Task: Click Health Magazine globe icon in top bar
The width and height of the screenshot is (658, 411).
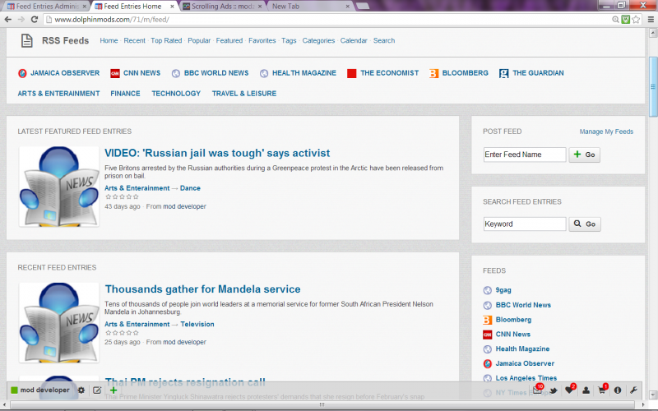Action: pos(264,73)
